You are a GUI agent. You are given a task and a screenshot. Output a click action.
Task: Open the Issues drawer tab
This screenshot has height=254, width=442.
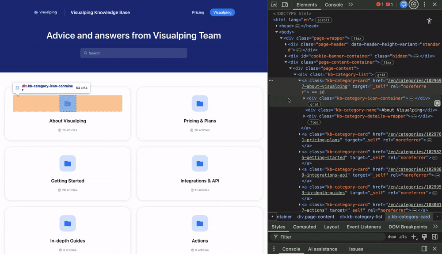coord(356,249)
